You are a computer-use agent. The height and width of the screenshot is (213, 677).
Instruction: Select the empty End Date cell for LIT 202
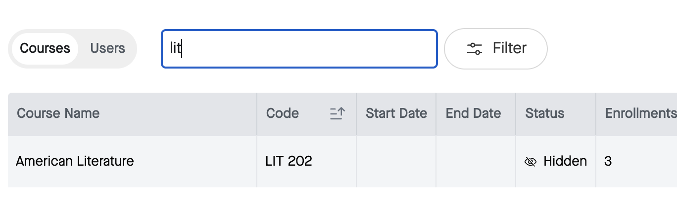point(476,161)
